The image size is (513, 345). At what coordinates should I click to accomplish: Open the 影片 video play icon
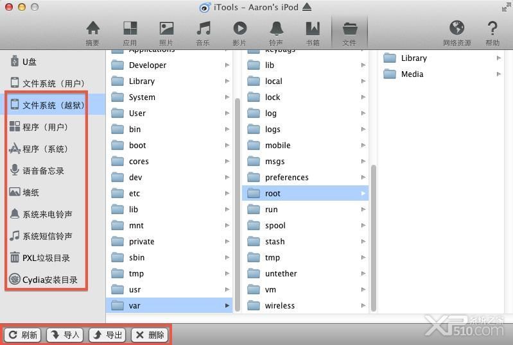click(x=240, y=28)
